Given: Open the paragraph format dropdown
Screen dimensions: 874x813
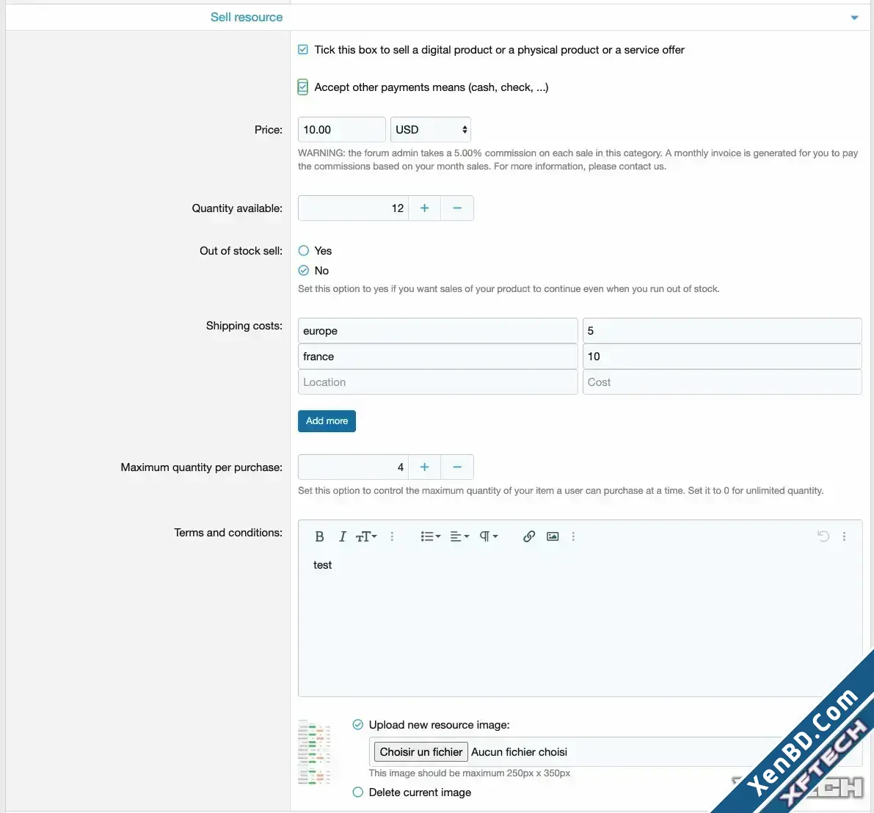Looking at the screenshot, I should click(488, 536).
